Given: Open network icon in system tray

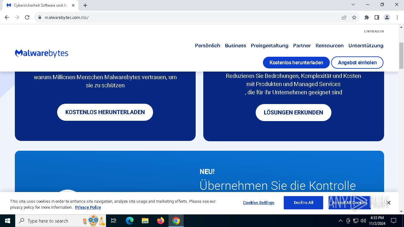Looking at the screenshot, I should click(356, 221).
